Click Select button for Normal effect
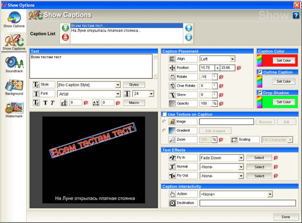Screen dimensions: 302x223 click(x=259, y=167)
